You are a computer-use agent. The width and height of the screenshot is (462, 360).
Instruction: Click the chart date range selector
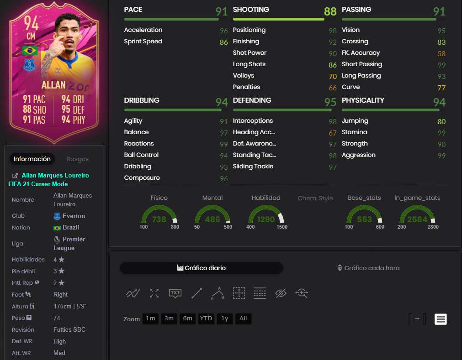pyautogui.click(x=417, y=319)
